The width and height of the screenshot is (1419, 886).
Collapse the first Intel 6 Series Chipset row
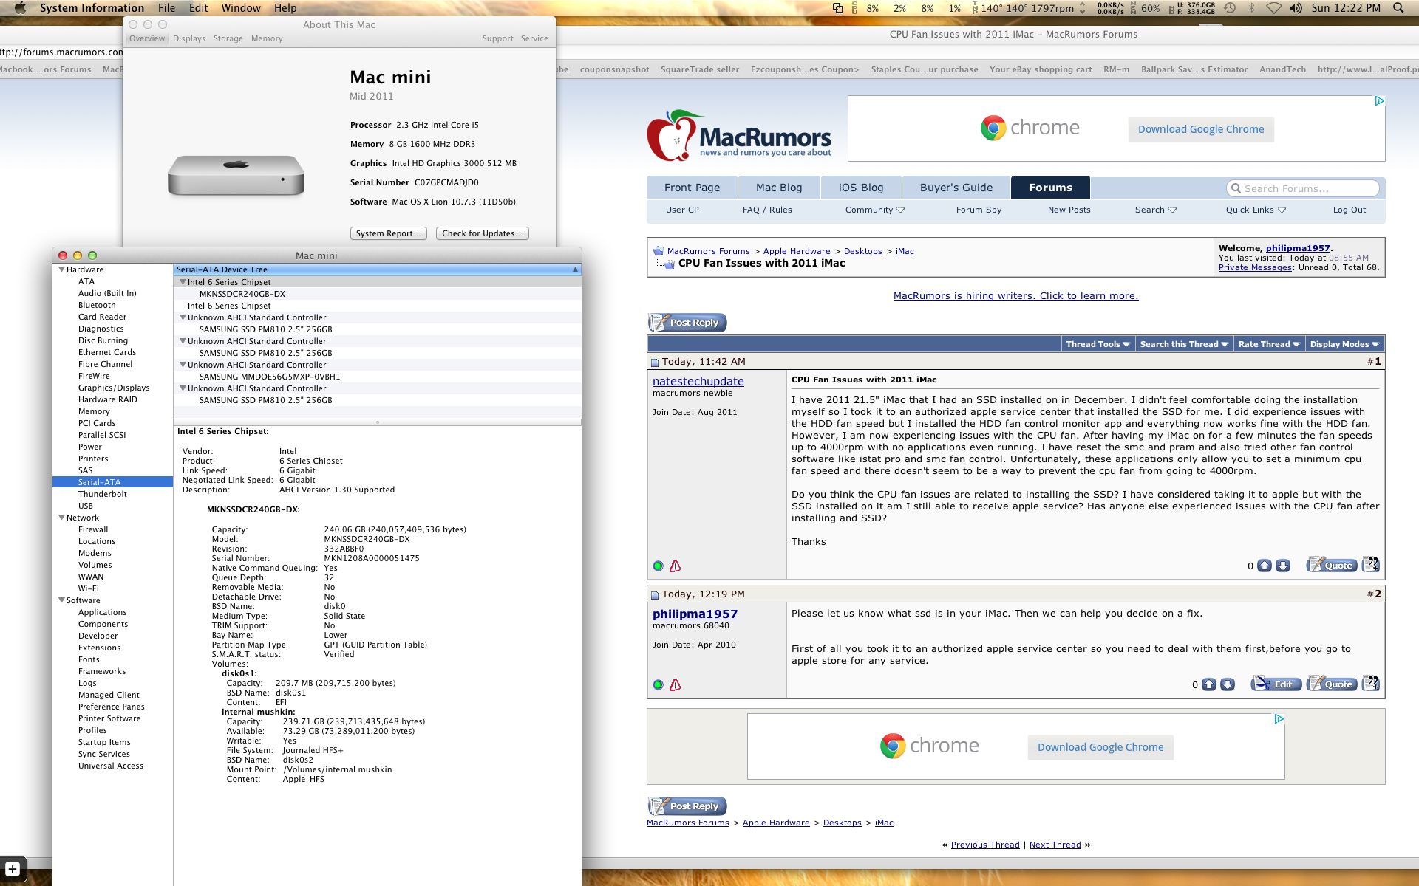pyautogui.click(x=183, y=282)
